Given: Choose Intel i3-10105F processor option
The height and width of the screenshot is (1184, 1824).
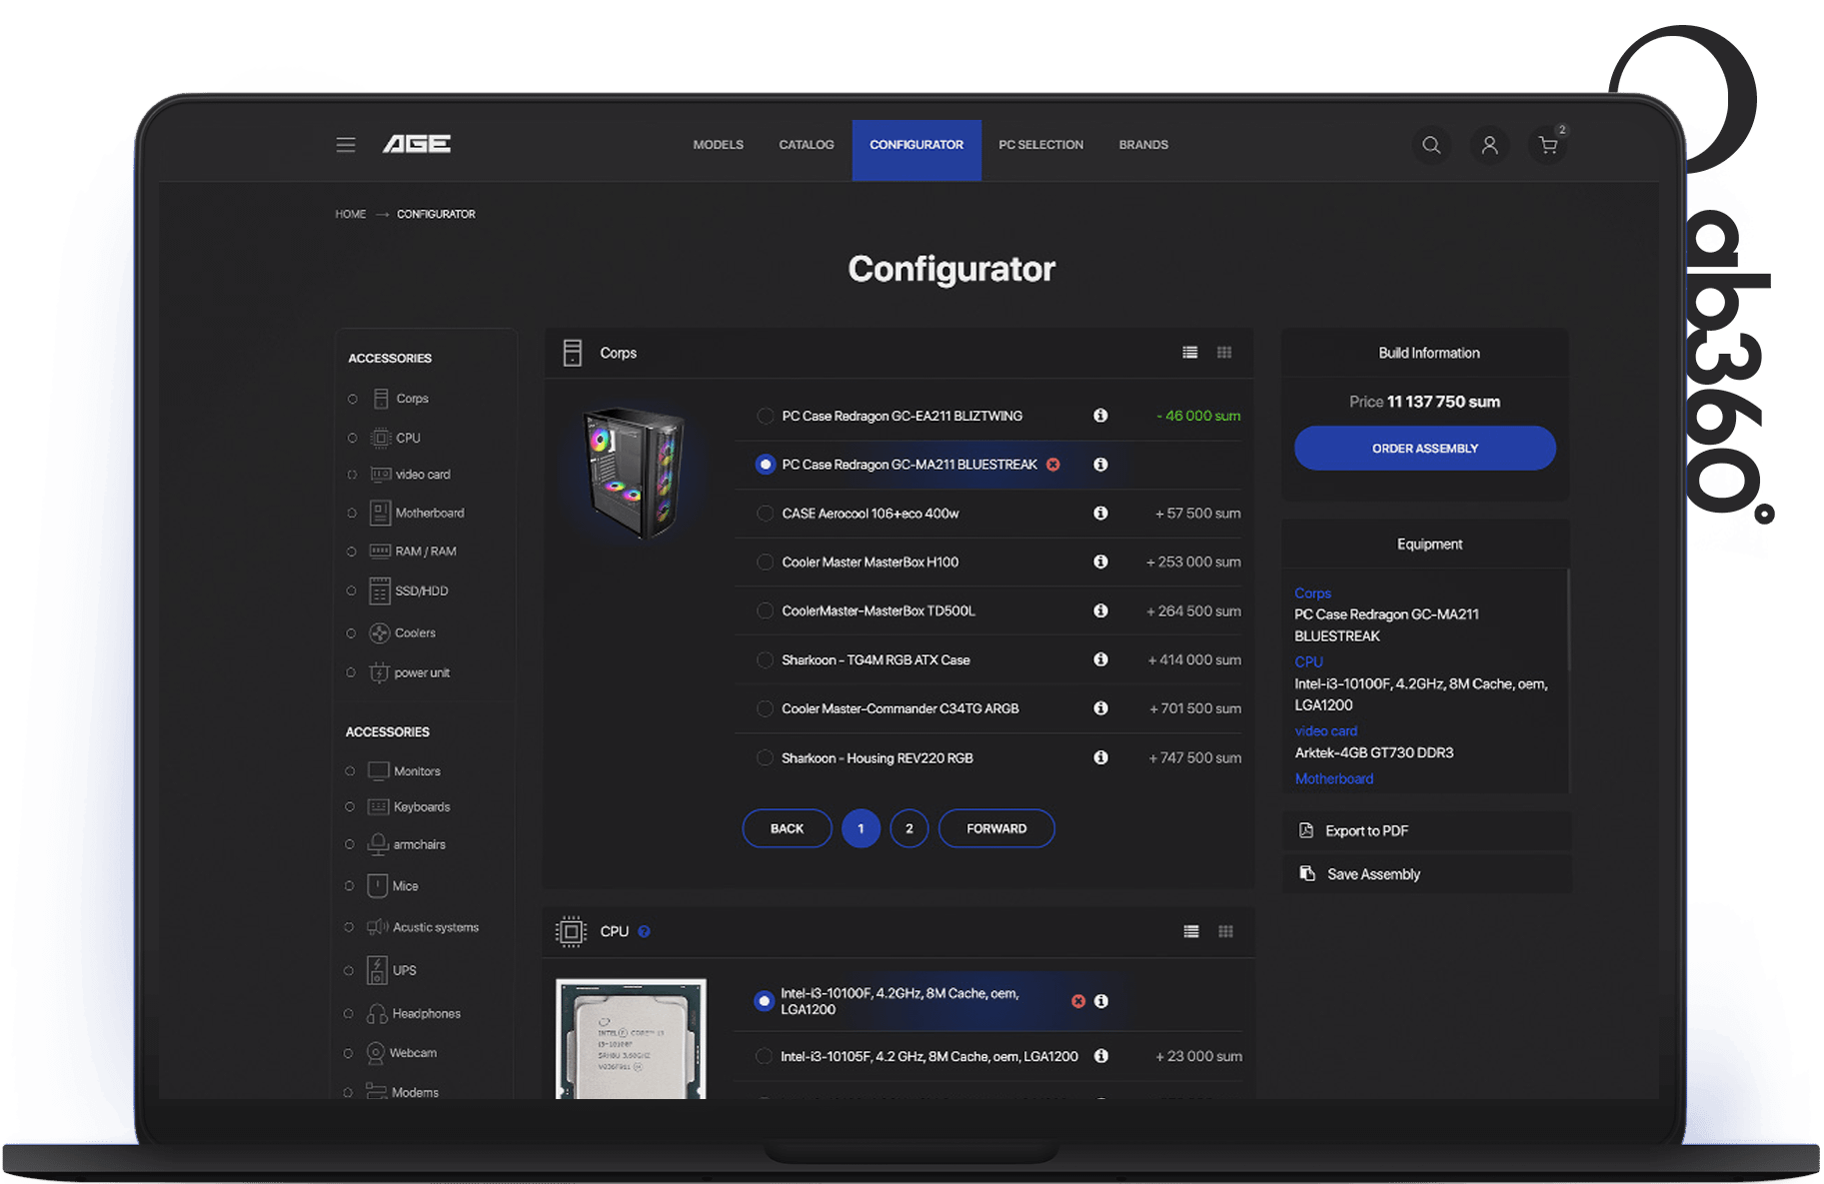Looking at the screenshot, I should point(764,1056).
